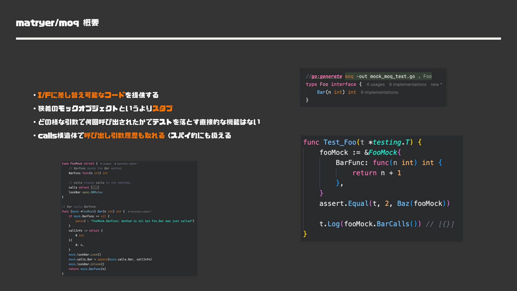Click 'mock.lockBar.Lock()' call
The image size is (517, 291).
pyautogui.click(x=85, y=255)
